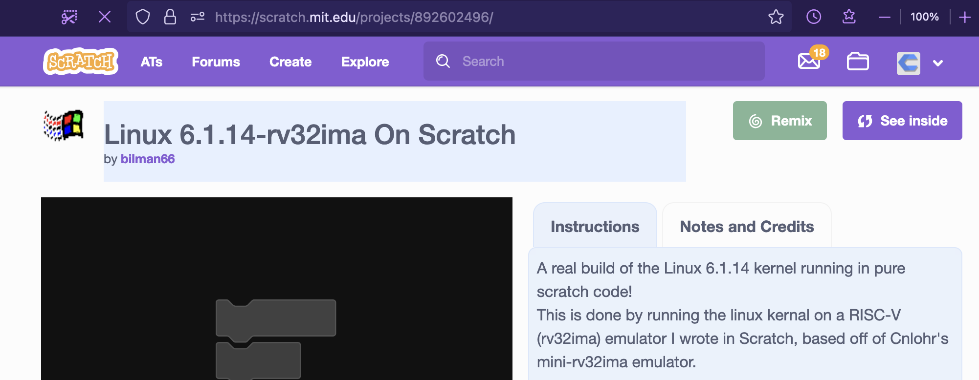Click the Remix button
The image size is (979, 380).
[x=779, y=121]
